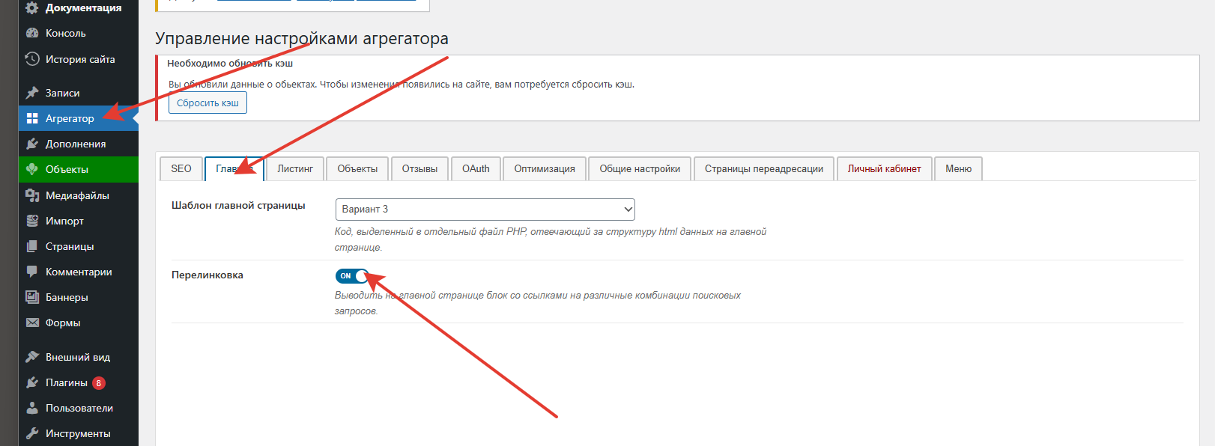1215x446 pixels.
Task: Open Comments via speech bubble icon
Action: pyautogui.click(x=32, y=272)
